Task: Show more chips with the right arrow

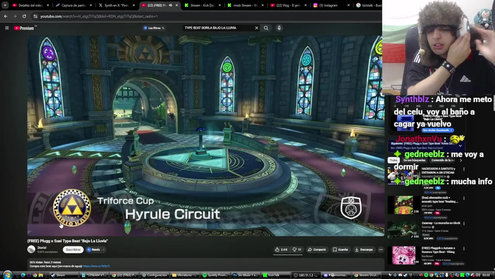Action: [x=461, y=160]
